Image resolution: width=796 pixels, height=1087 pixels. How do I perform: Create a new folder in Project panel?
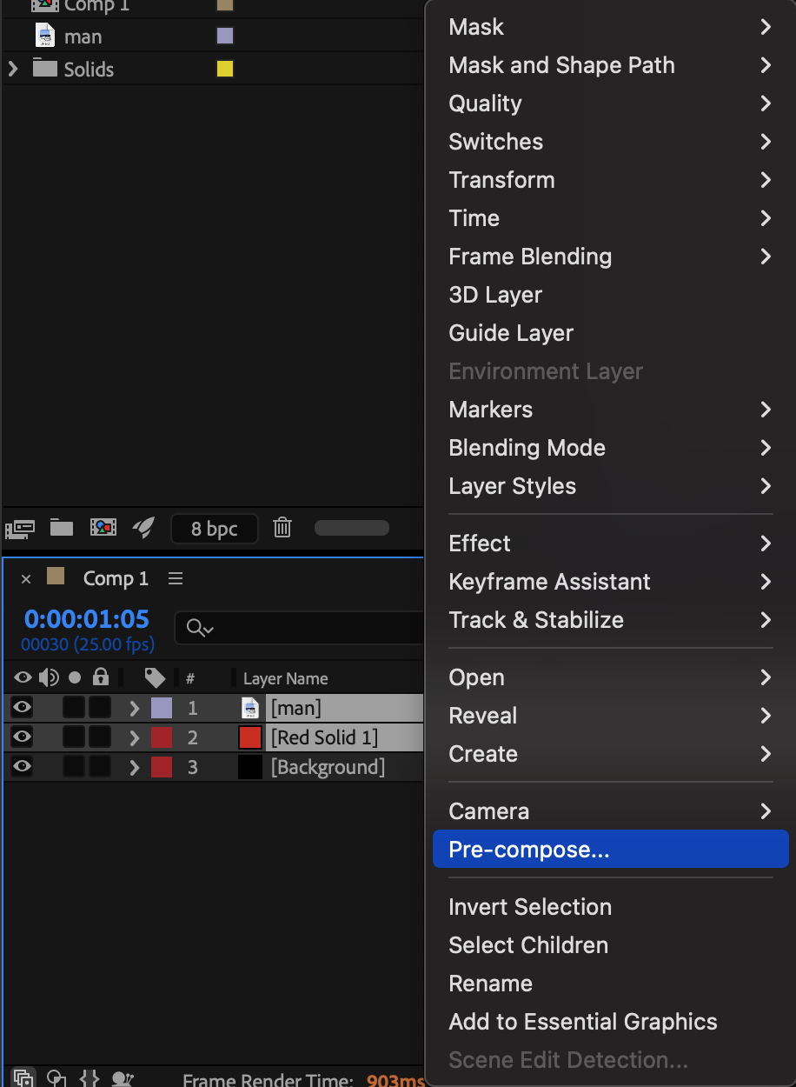(x=61, y=527)
